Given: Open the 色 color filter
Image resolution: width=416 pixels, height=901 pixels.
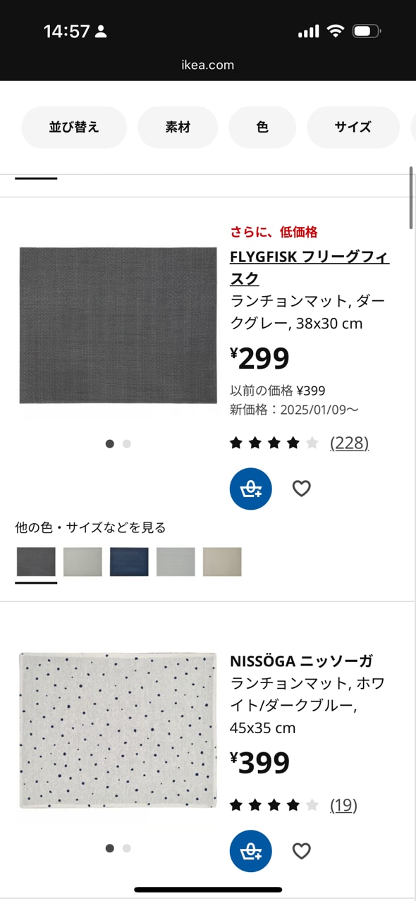Looking at the screenshot, I should pos(262,127).
